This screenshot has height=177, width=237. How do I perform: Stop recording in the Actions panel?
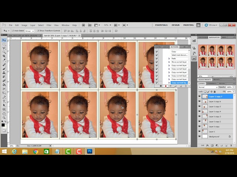click(161, 86)
